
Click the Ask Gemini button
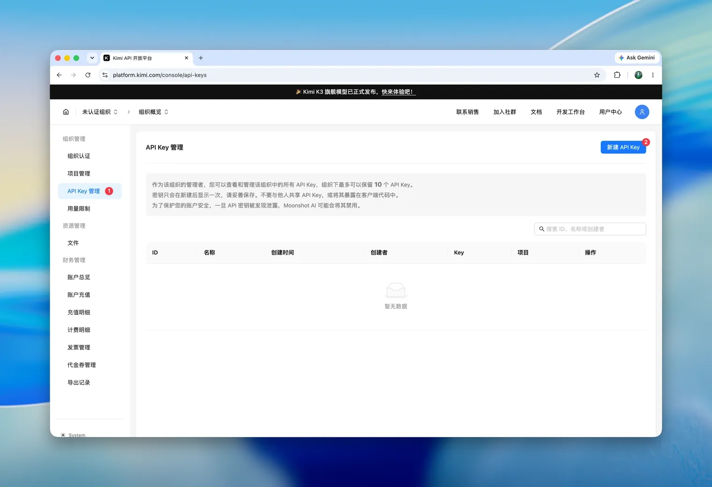(x=637, y=58)
